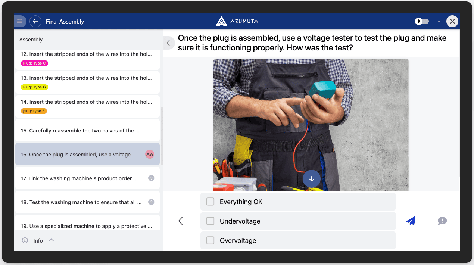Open the hamburger navigation menu
This screenshot has width=474, height=265.
click(20, 21)
